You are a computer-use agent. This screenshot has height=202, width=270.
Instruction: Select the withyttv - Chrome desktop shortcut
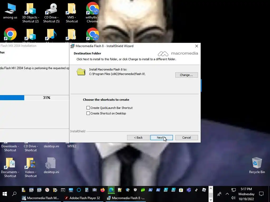pos(92,13)
